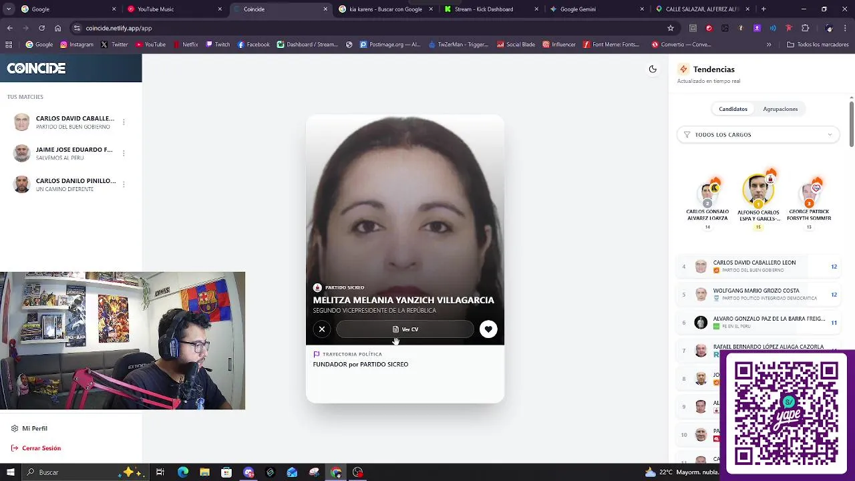The height and width of the screenshot is (481, 855).
Task: Click Cerrar Sesión to log out
Action: point(36,448)
